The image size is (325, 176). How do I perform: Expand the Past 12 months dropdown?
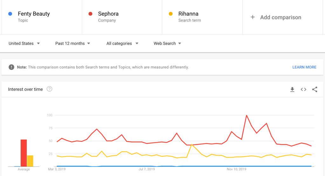73,43
